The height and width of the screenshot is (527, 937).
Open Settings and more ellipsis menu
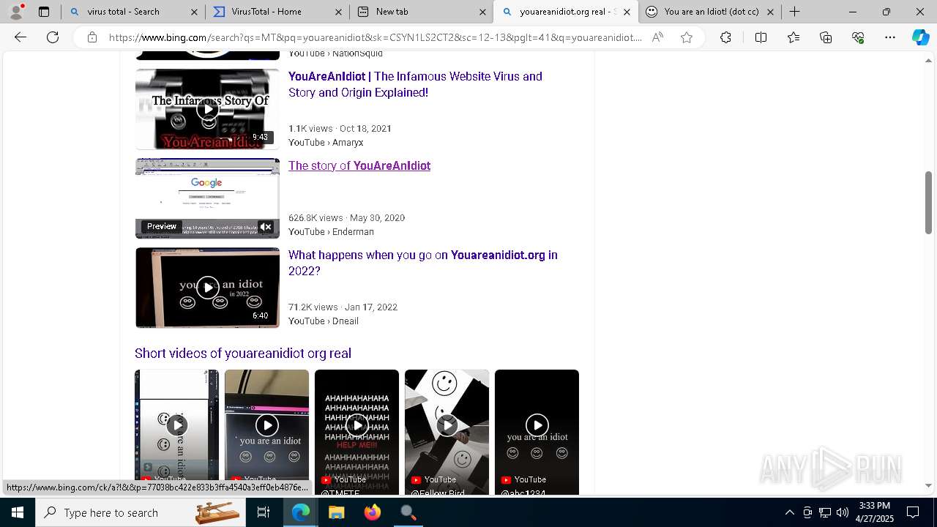click(x=890, y=37)
